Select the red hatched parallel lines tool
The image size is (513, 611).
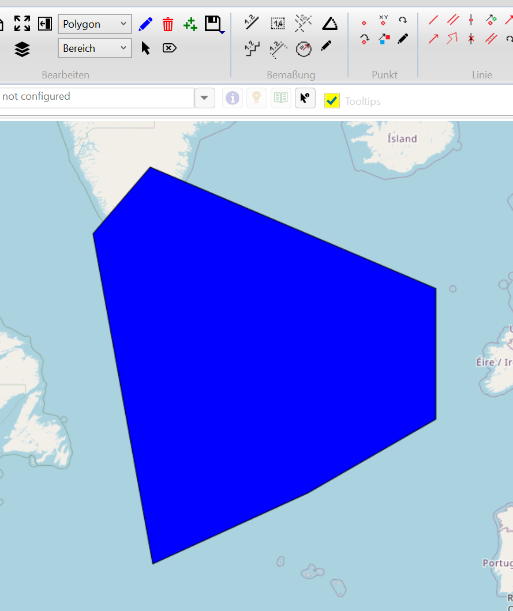coord(491,38)
